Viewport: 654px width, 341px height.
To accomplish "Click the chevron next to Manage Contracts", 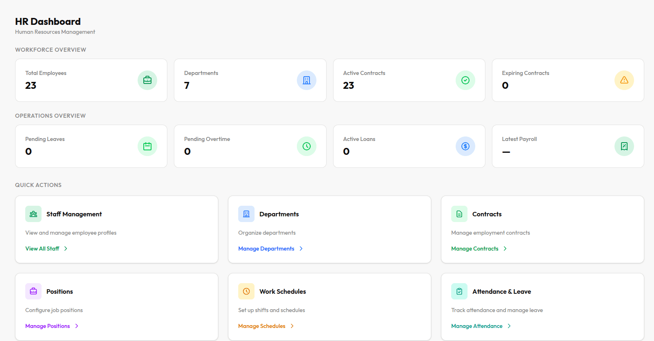I will [x=505, y=249].
